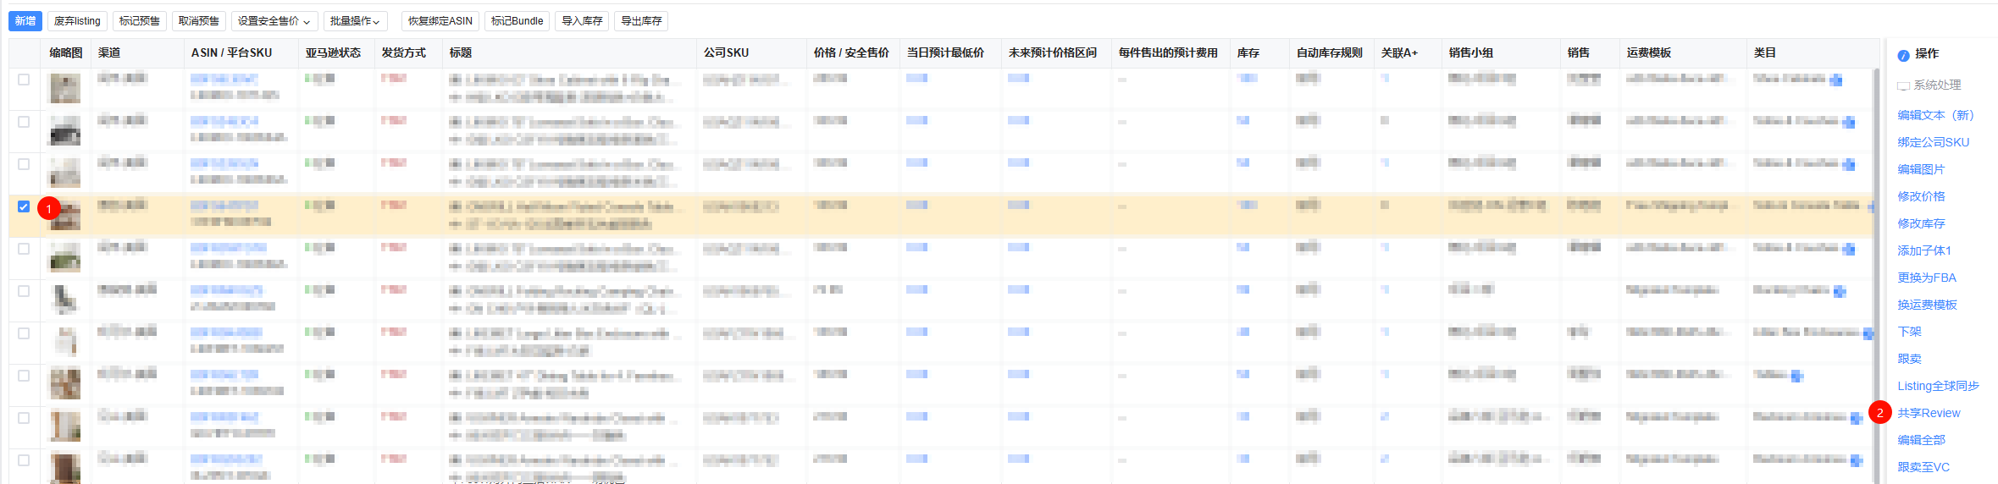The image size is (1998, 484).
Task: Uncheck the highlighted row's checkbox
Action: (24, 206)
